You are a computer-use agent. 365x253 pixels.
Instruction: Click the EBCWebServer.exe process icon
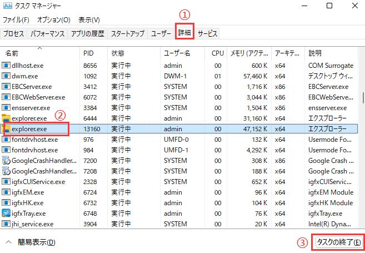click(x=6, y=97)
